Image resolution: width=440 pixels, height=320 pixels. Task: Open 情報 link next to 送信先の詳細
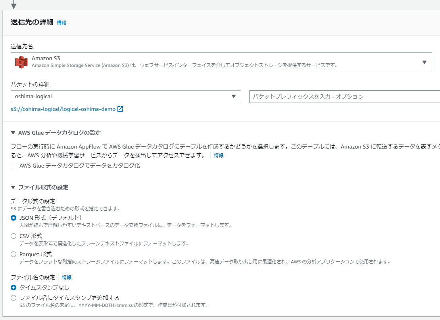click(x=61, y=23)
